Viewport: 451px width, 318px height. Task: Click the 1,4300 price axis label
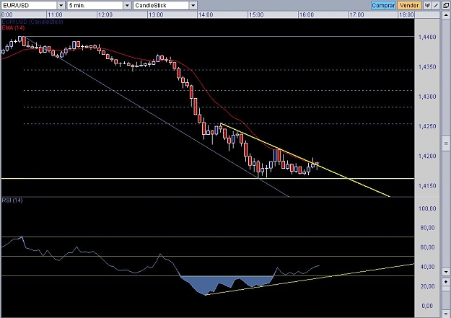pyautogui.click(x=427, y=97)
